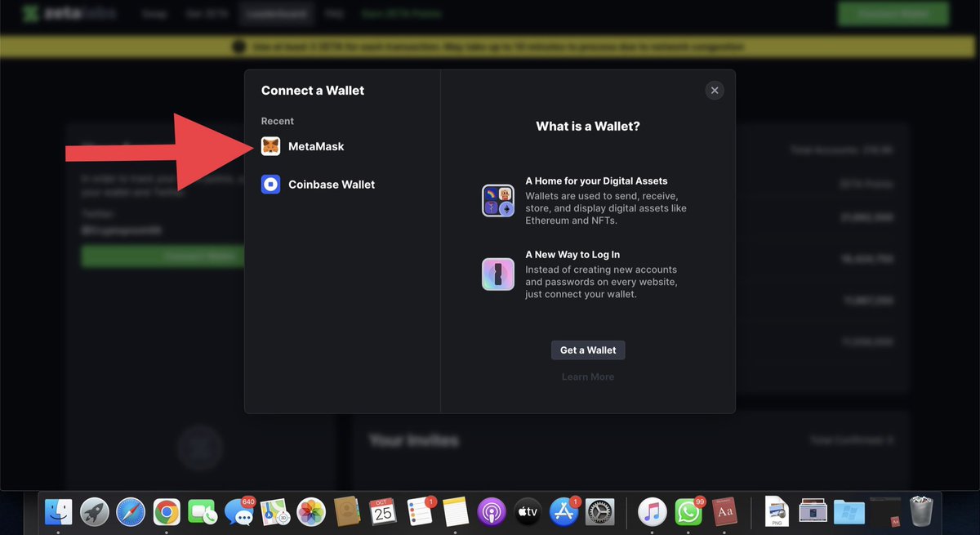Open the PNG file in the Dock
This screenshot has height=535, width=980.
click(777, 512)
